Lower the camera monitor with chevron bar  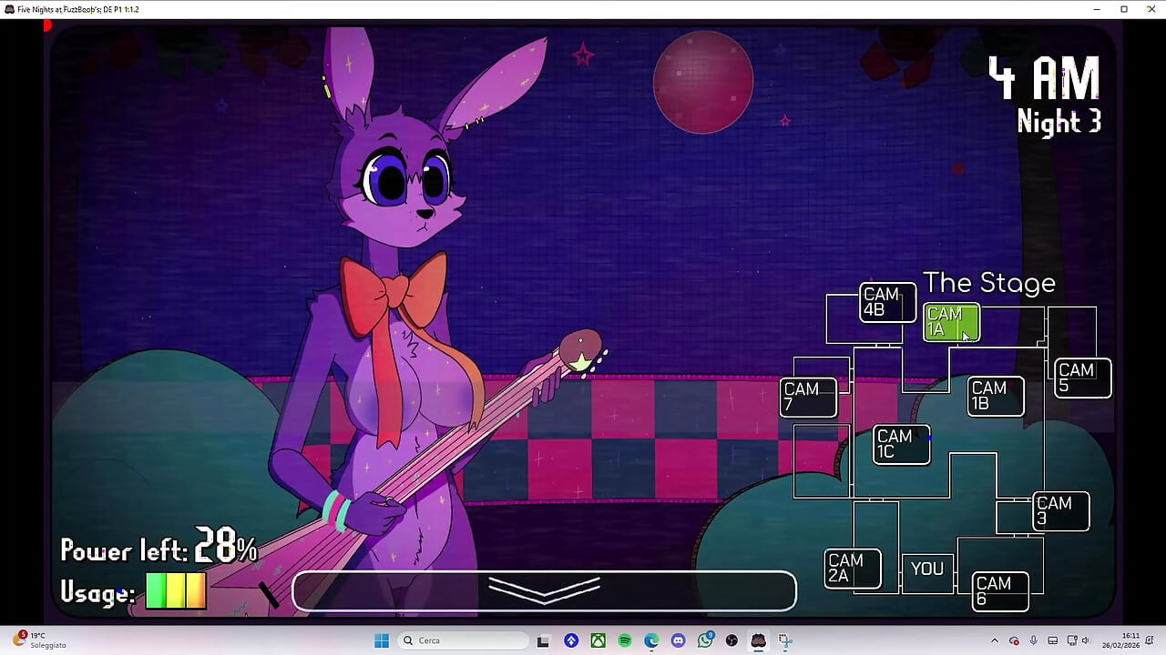(x=544, y=590)
